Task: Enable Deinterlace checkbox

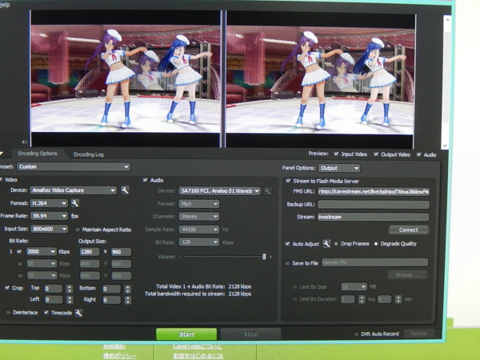Action: coord(8,312)
